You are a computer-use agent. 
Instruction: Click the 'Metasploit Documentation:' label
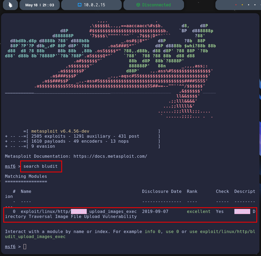point(38,156)
